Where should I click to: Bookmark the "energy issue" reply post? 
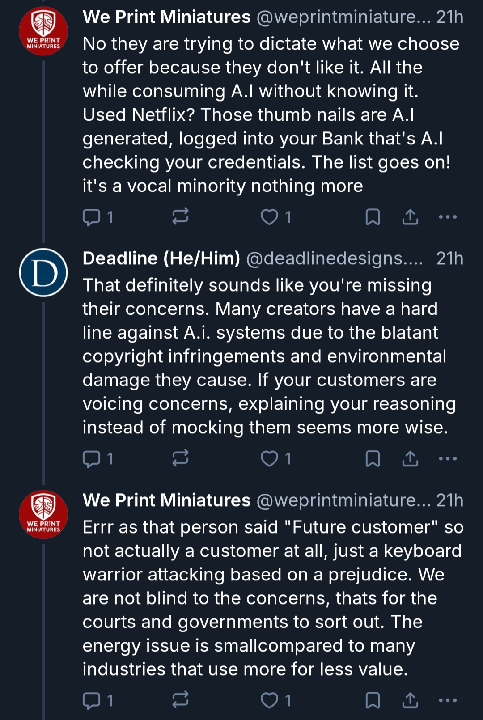[x=373, y=700]
